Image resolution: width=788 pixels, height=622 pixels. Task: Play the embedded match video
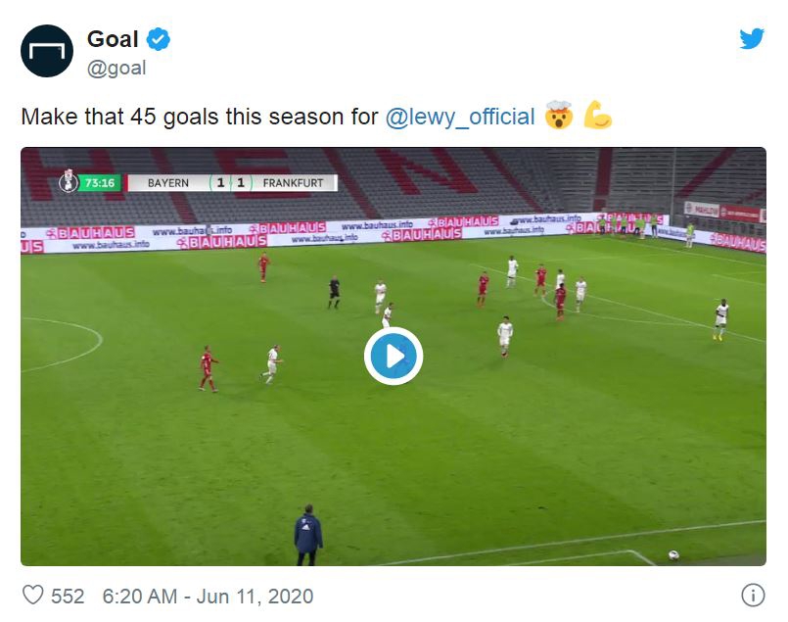point(394,356)
